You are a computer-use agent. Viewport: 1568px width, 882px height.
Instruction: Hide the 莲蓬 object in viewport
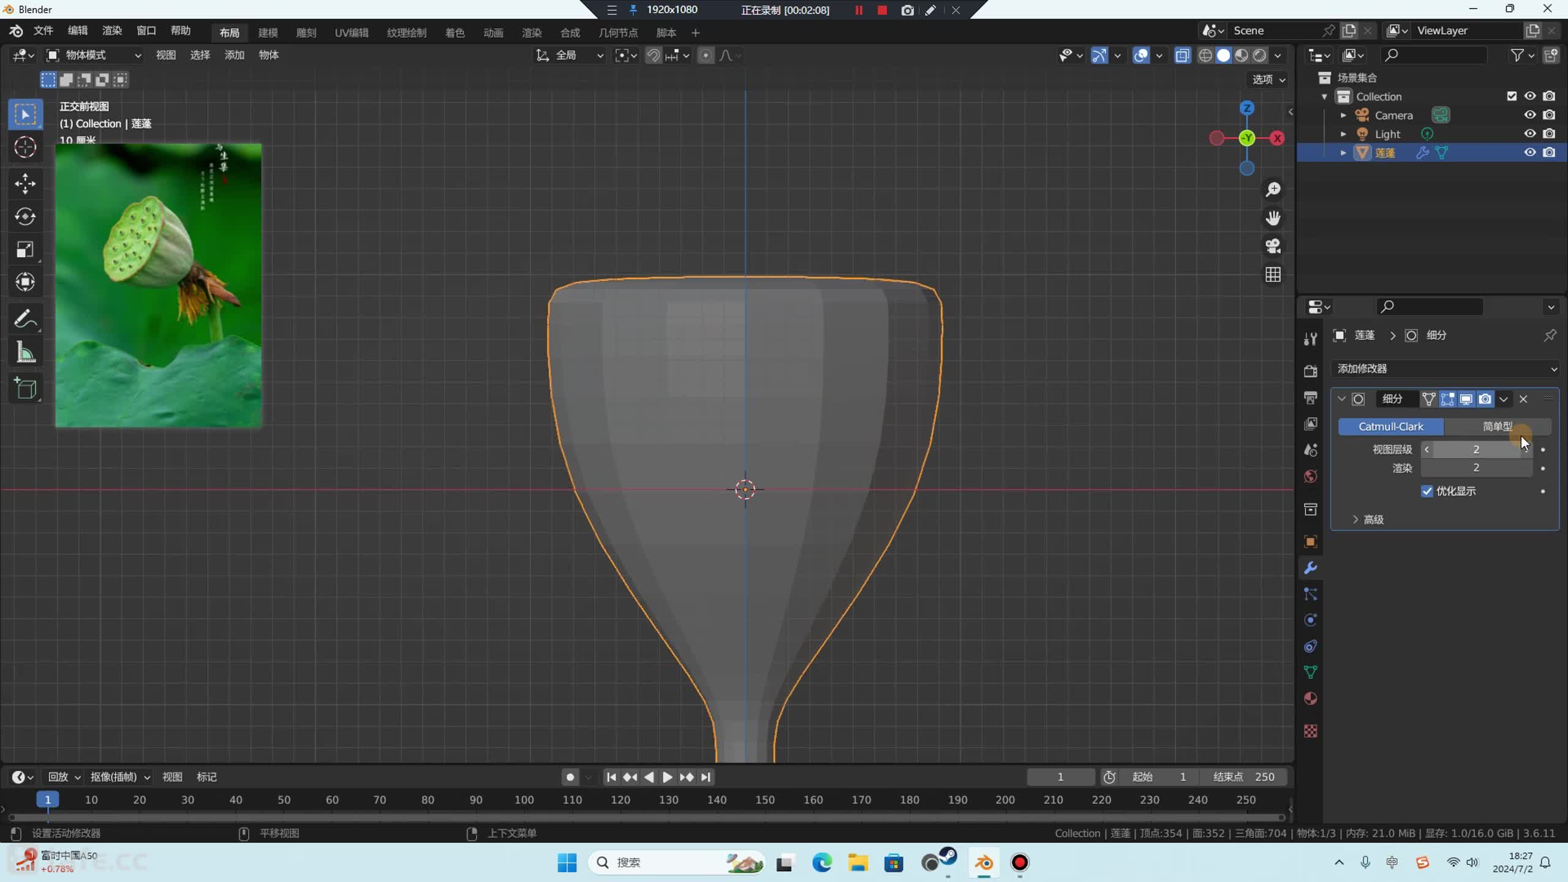coord(1530,153)
